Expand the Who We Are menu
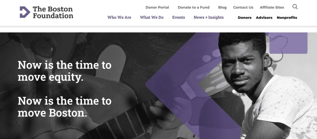317x139 pixels. pos(119,18)
